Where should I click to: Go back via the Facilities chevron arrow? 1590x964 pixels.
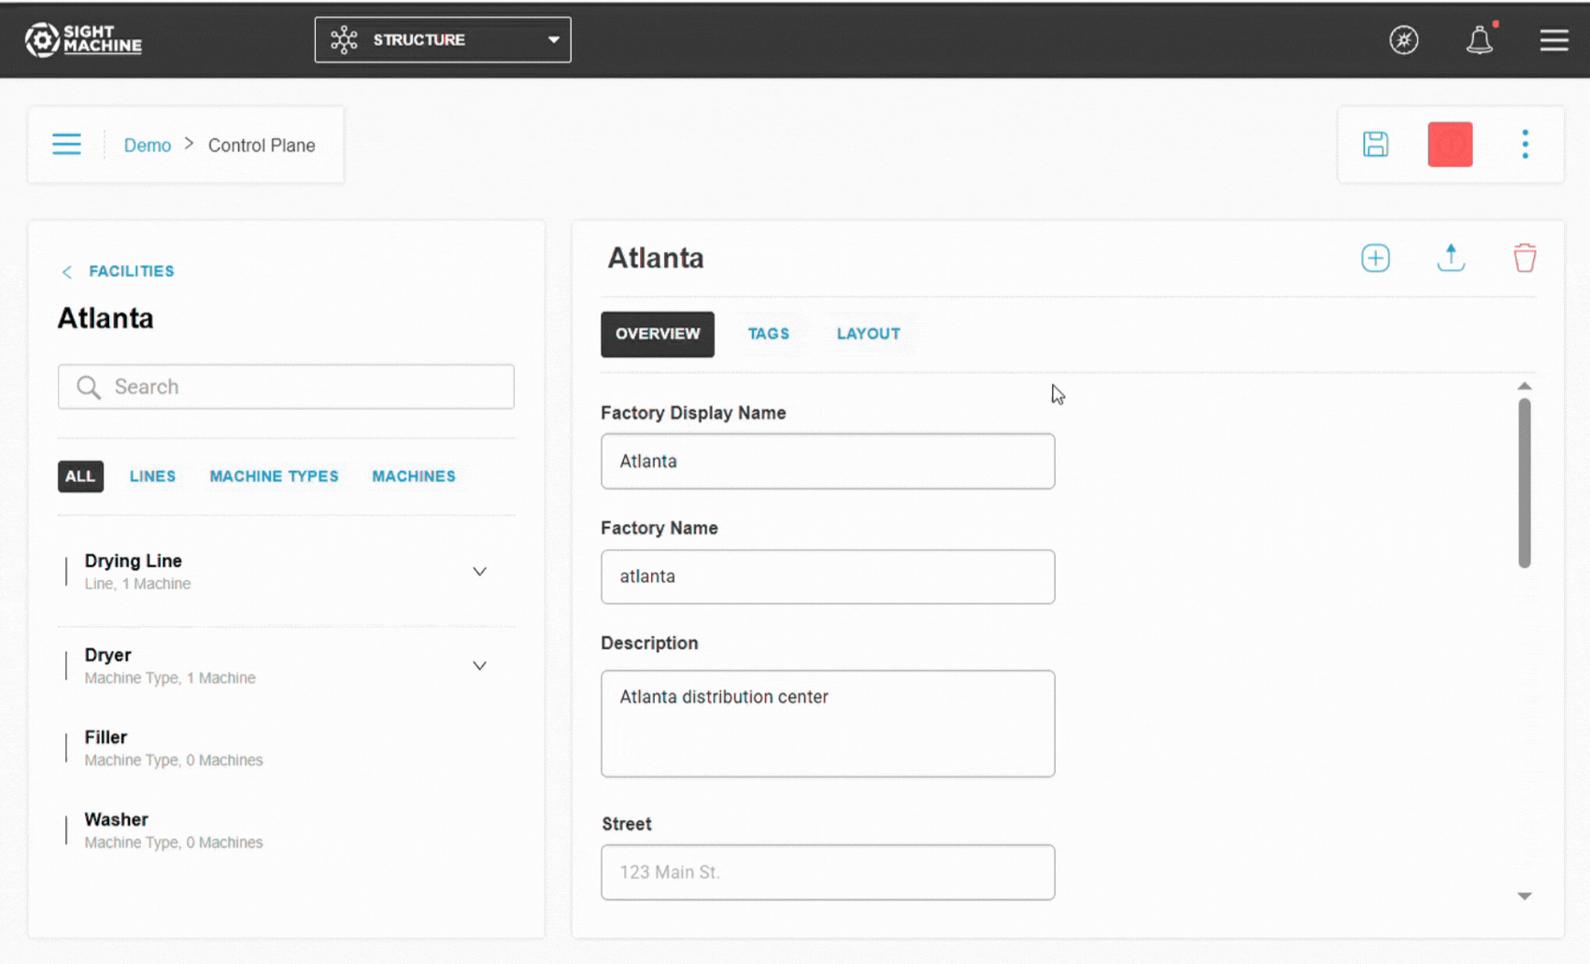(66, 272)
